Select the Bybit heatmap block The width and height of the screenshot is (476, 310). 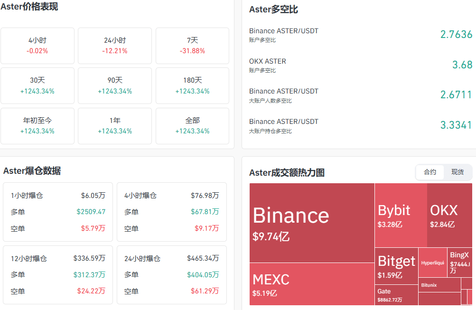point(401,215)
